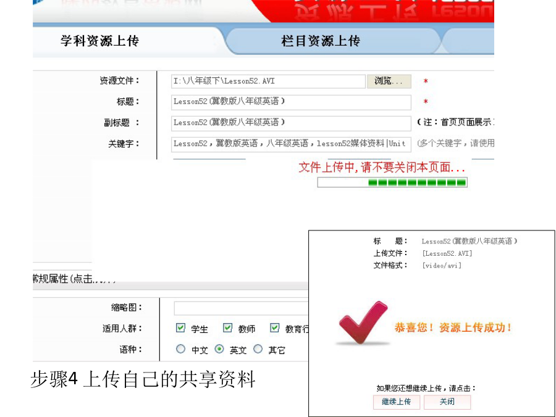Image resolution: width=556 pixels, height=417 pixels.
Task: Click the red success checkmark icon
Action: (363, 323)
